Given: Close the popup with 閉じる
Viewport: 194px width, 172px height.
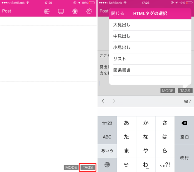Looking at the screenshot, I should click(x=117, y=13).
